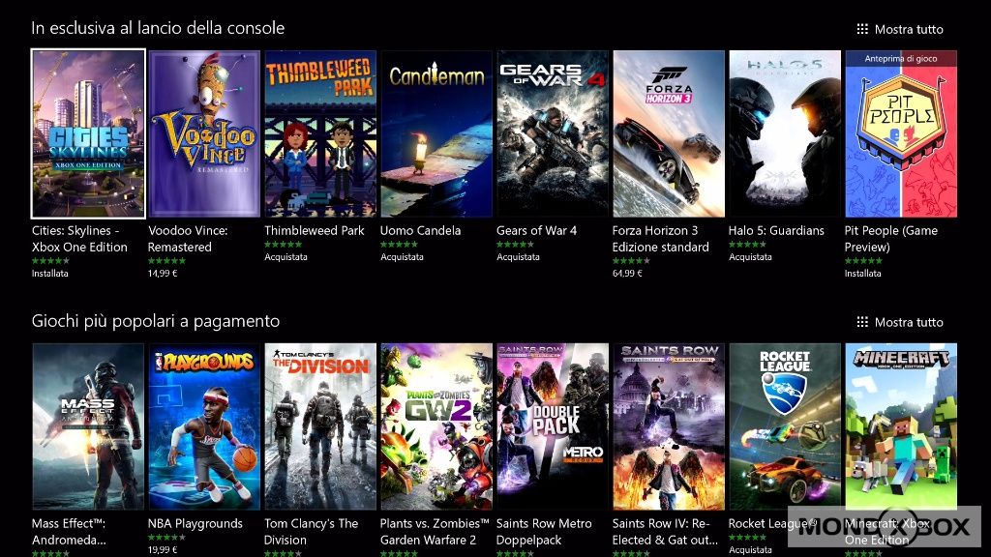Select the Minecraft Xbox One Edition cover
The height and width of the screenshot is (557, 991).
pyautogui.click(x=901, y=426)
